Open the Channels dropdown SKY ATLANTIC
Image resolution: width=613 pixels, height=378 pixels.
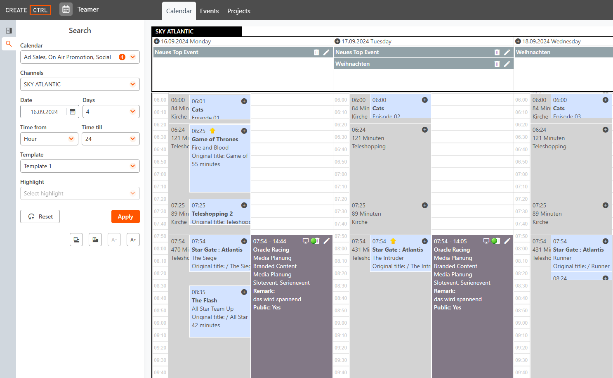click(80, 84)
